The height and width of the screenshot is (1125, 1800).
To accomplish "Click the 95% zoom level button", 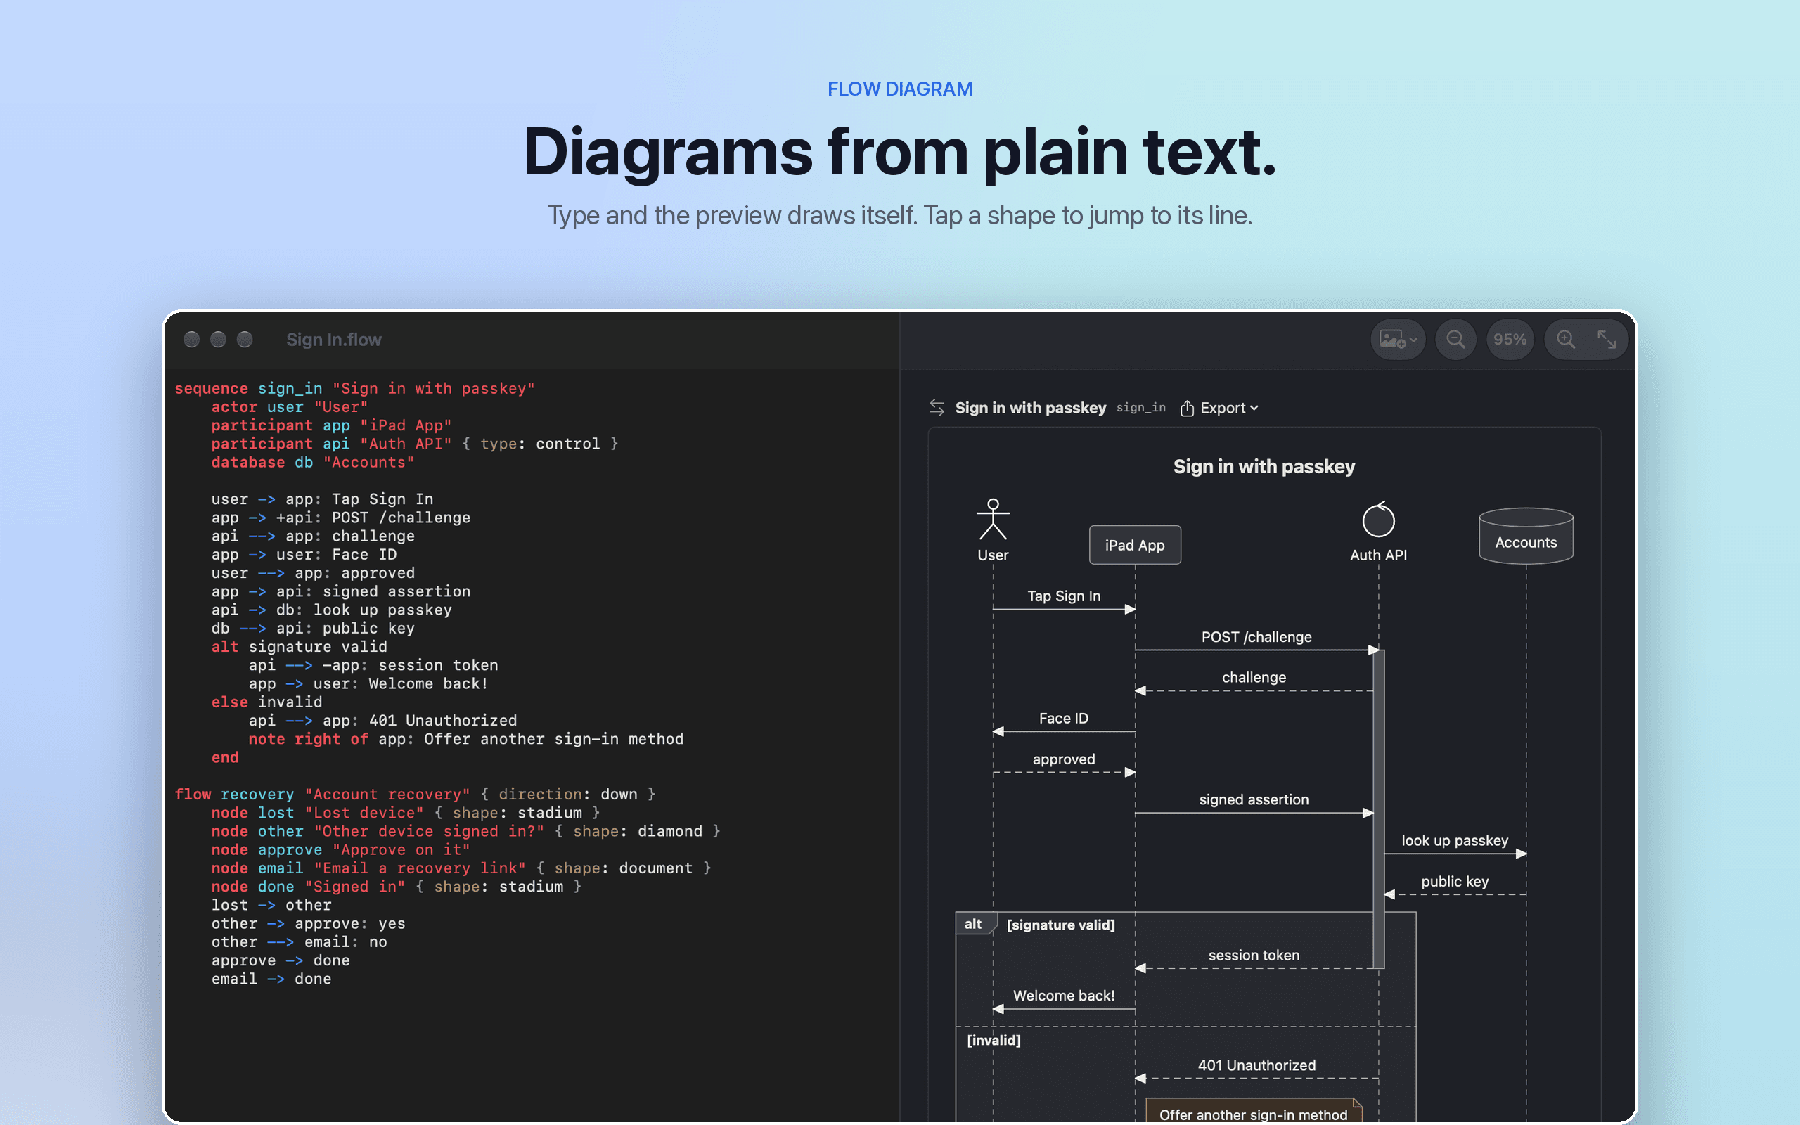I will click(x=1509, y=340).
